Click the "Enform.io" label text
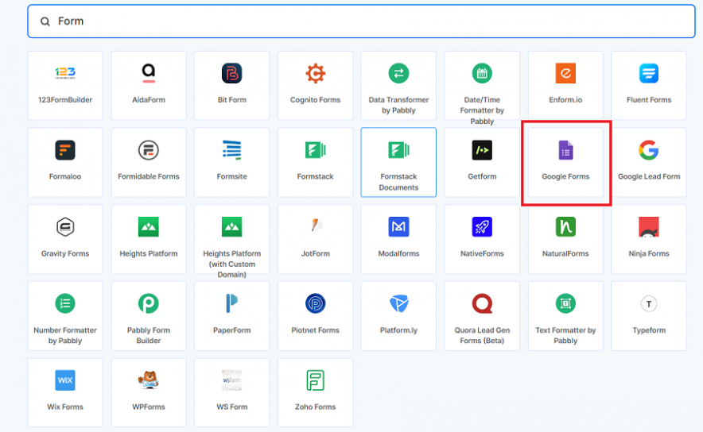The height and width of the screenshot is (432, 703). 565,100
